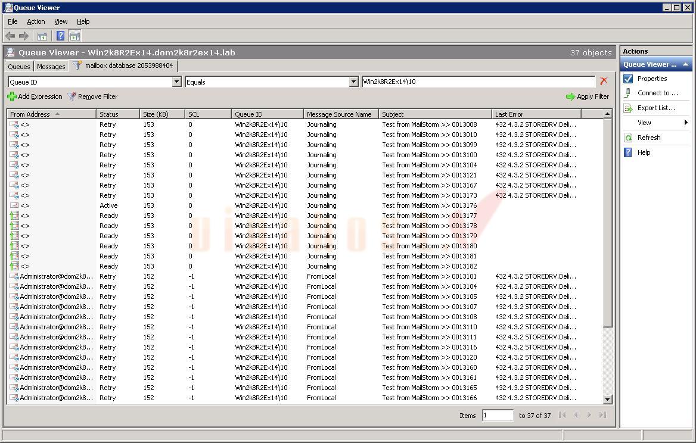
Task: Click the green plus Add Expression icon
Action: pyautogui.click(x=12, y=96)
